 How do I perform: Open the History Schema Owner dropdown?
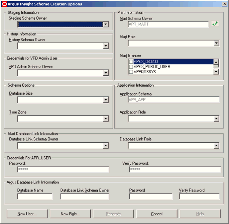click(x=106, y=46)
